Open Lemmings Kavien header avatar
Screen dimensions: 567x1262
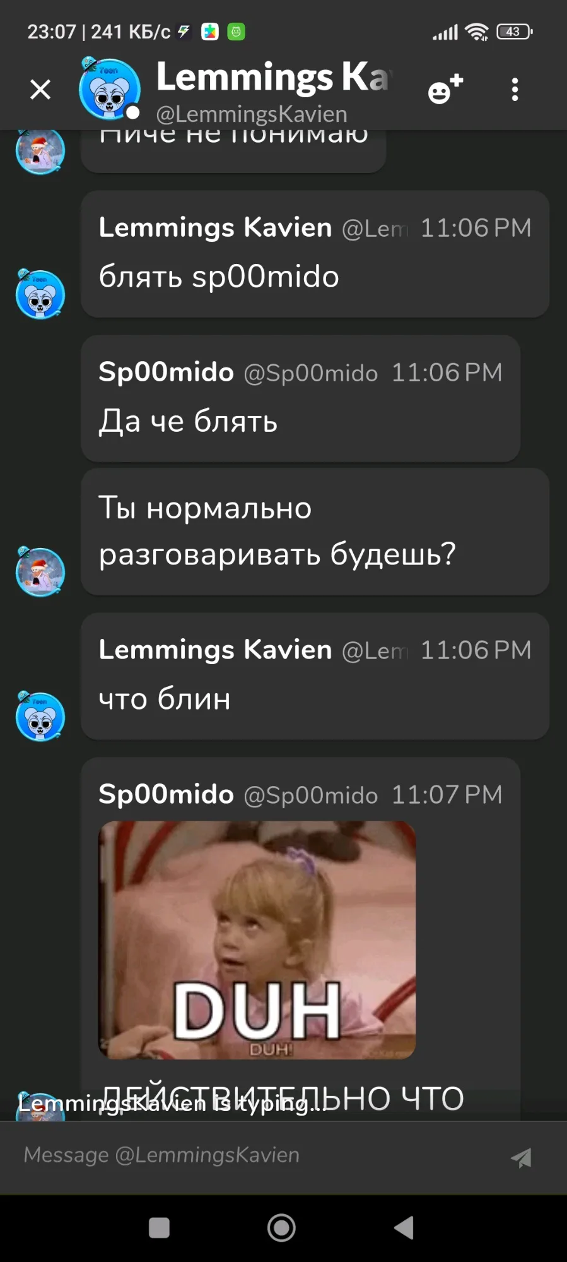pyautogui.click(x=109, y=88)
